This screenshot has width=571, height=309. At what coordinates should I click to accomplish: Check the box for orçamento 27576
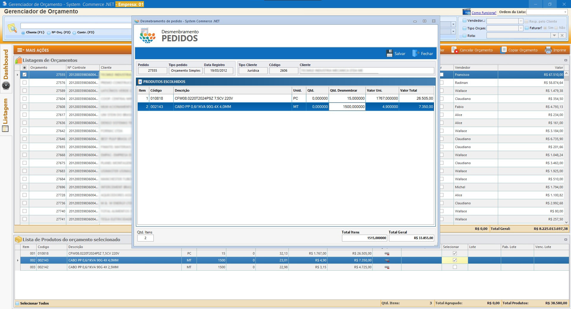pyautogui.click(x=24, y=83)
